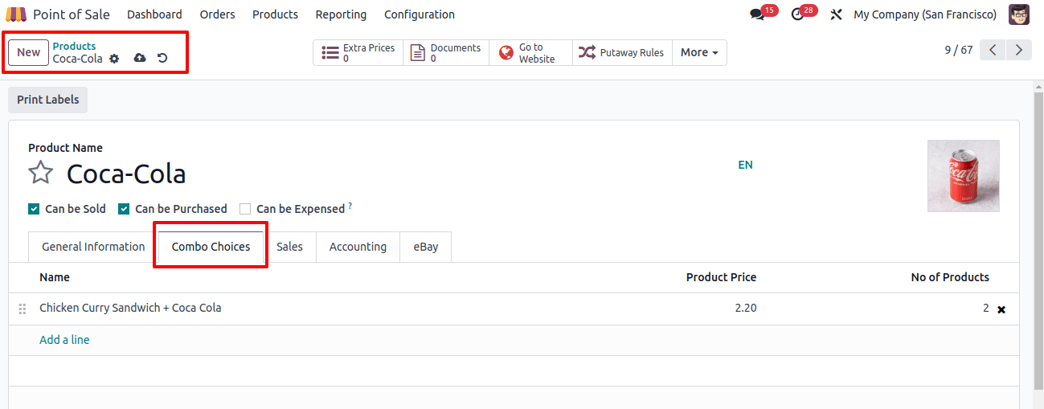1044x409 pixels.
Task: Click the Point of Sale app logo icon
Action: click(x=16, y=14)
